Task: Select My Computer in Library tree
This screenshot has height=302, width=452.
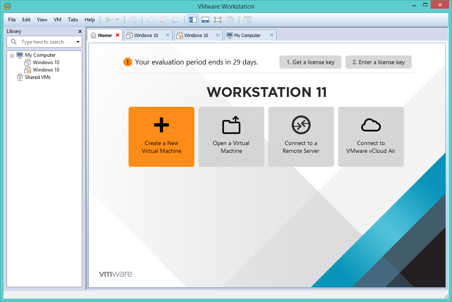Action: 40,55
